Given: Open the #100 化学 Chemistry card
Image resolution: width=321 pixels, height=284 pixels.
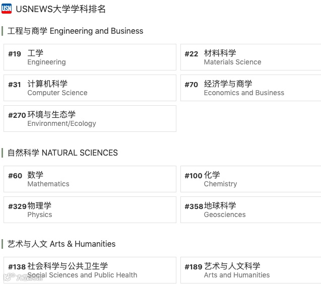Looking at the screenshot, I should [x=251, y=179].
